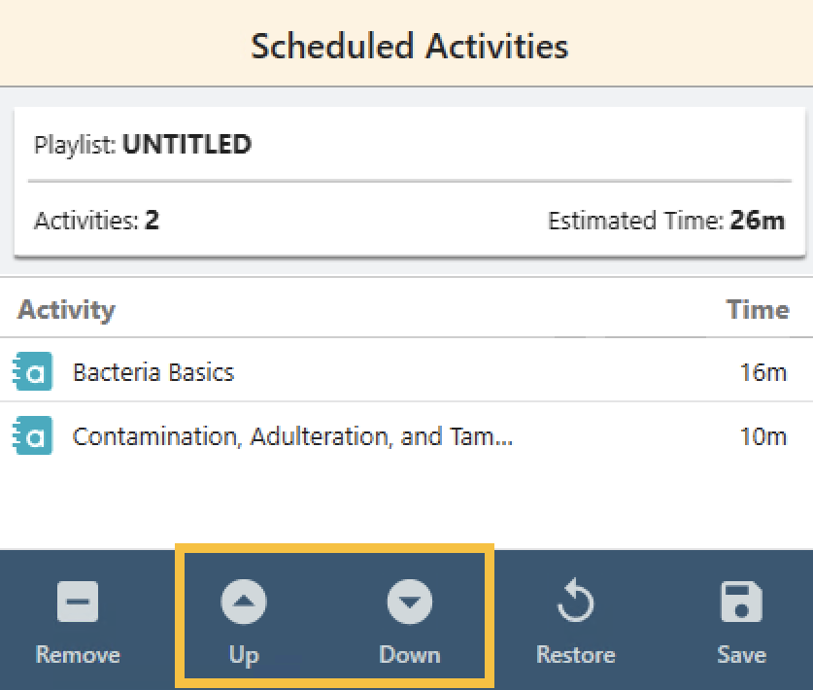Image resolution: width=813 pixels, height=690 pixels.
Task: Click the activity icon beside Contamination activity
Action: [31, 435]
